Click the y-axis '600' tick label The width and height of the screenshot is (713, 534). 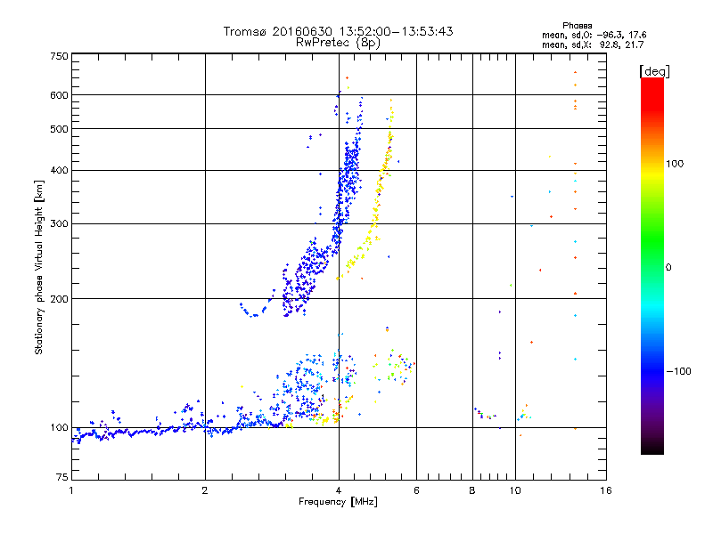[x=60, y=95]
